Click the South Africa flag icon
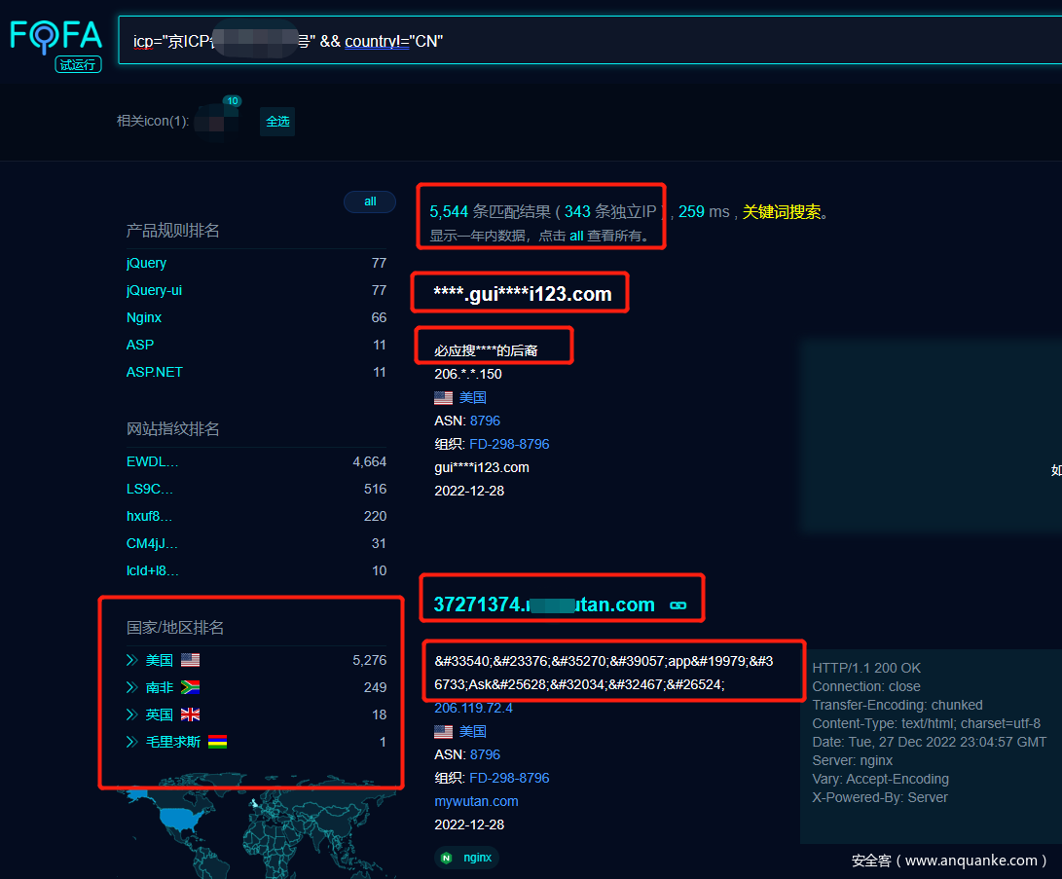 point(190,687)
